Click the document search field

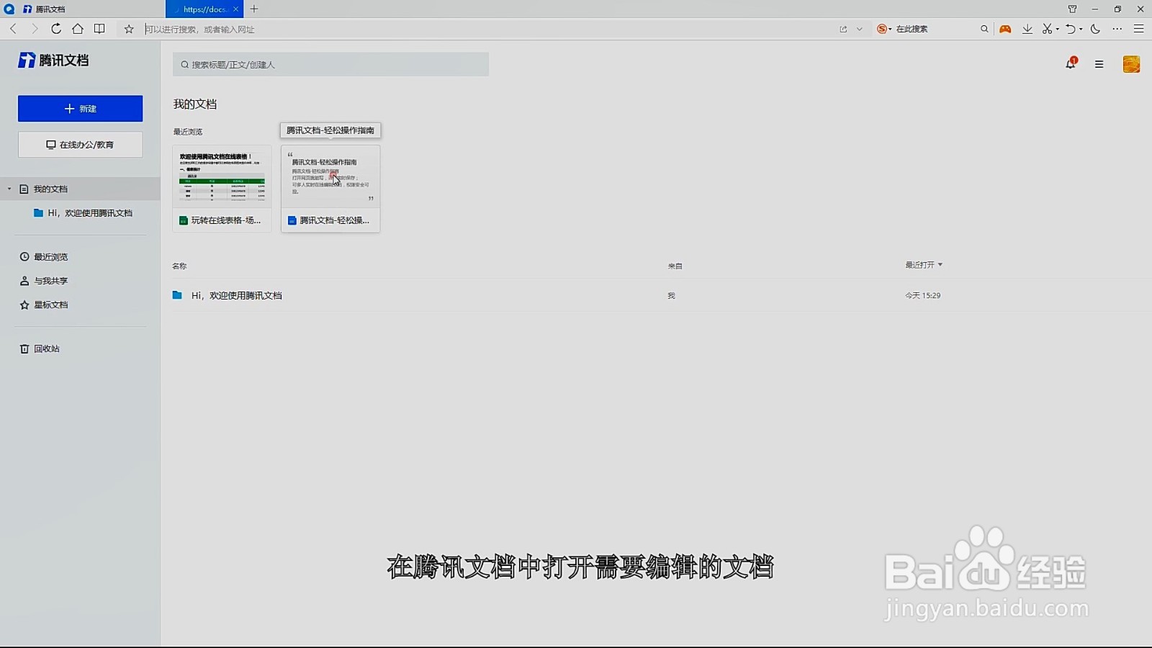[330, 64]
